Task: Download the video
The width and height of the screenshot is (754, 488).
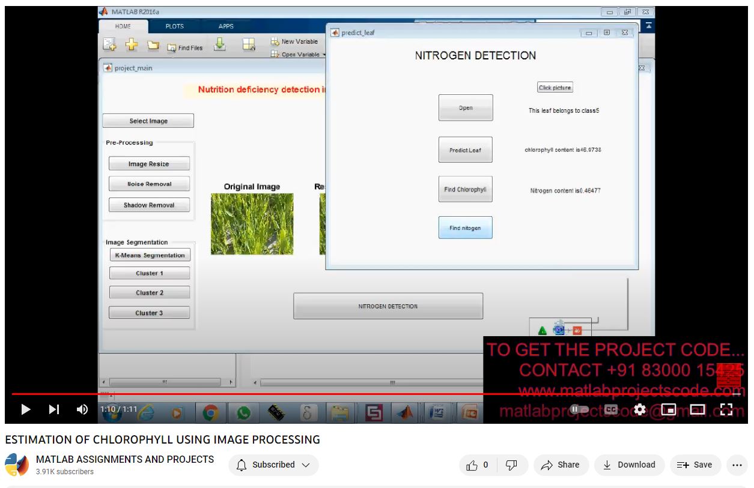Action: coord(629,465)
